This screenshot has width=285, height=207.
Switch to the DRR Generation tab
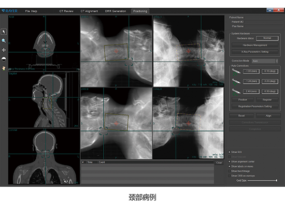[116, 11]
